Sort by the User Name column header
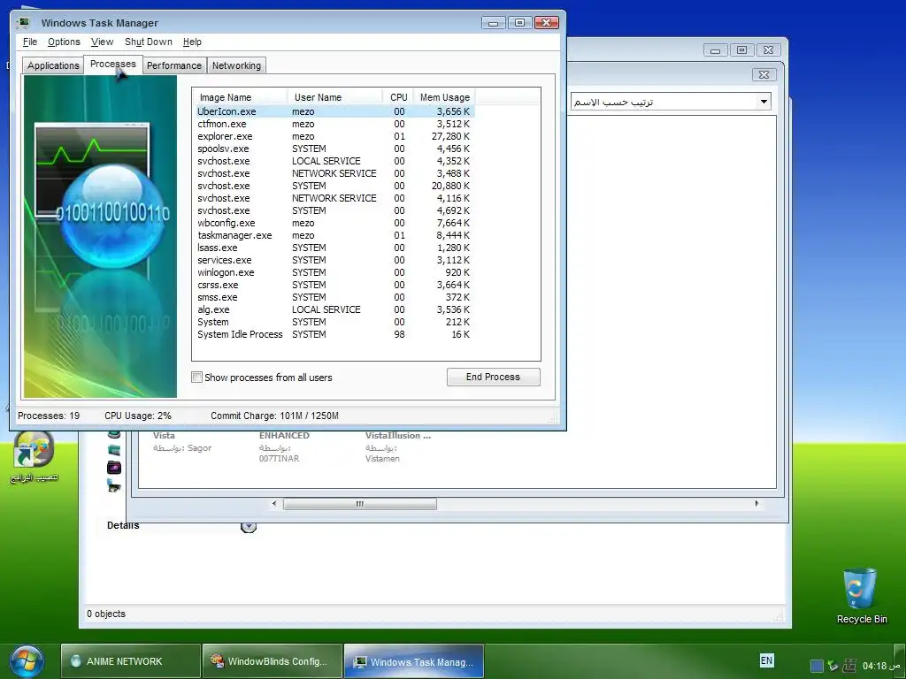The height and width of the screenshot is (679, 906). [x=334, y=97]
